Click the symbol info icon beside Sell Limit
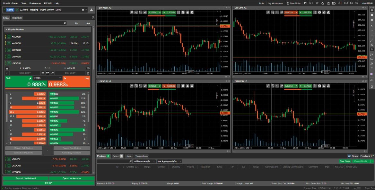Image resolution: width=375 pixels, height=190 pixels. pos(7,73)
